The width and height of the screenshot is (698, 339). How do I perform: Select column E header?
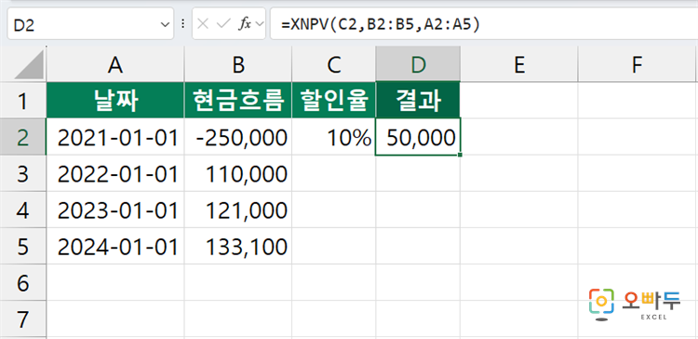(x=519, y=65)
